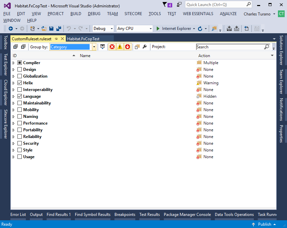Open the Error List tab
Image resolution: width=287 pixels, height=228 pixels.
[x=18, y=215]
